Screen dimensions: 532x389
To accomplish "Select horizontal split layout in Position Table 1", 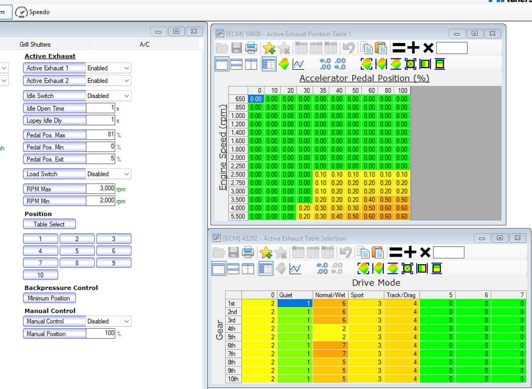I will [x=236, y=64].
